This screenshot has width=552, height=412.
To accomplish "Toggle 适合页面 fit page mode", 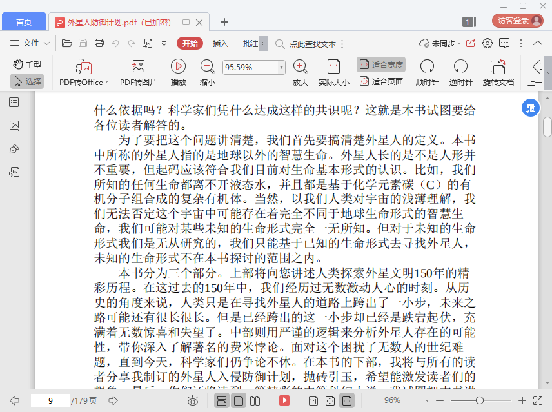I will point(381,82).
